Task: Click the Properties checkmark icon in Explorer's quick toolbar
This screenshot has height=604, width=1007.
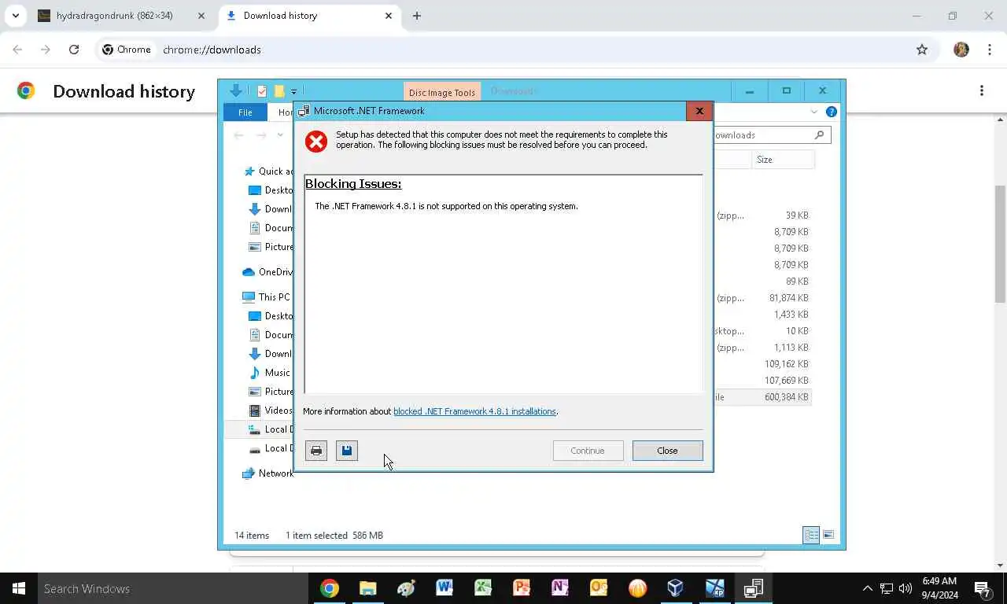Action: [262, 91]
